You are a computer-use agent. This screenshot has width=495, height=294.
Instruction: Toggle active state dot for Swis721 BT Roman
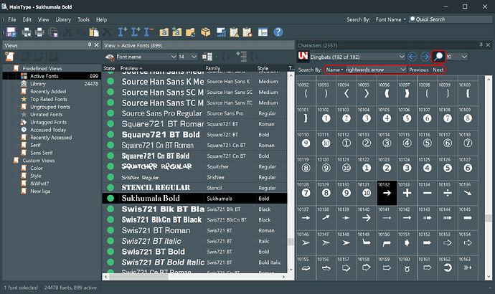coord(110,230)
